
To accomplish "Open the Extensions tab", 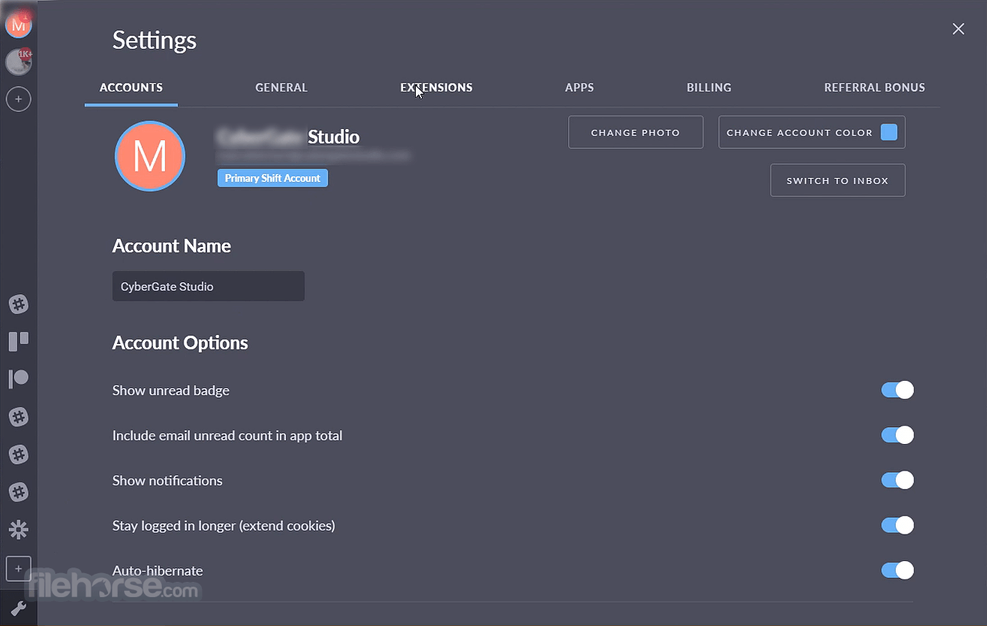I will [437, 87].
